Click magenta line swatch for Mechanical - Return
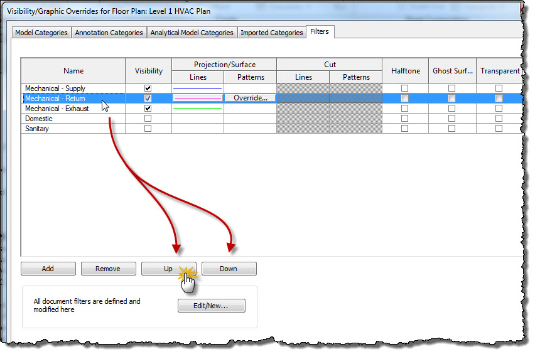 pos(198,98)
